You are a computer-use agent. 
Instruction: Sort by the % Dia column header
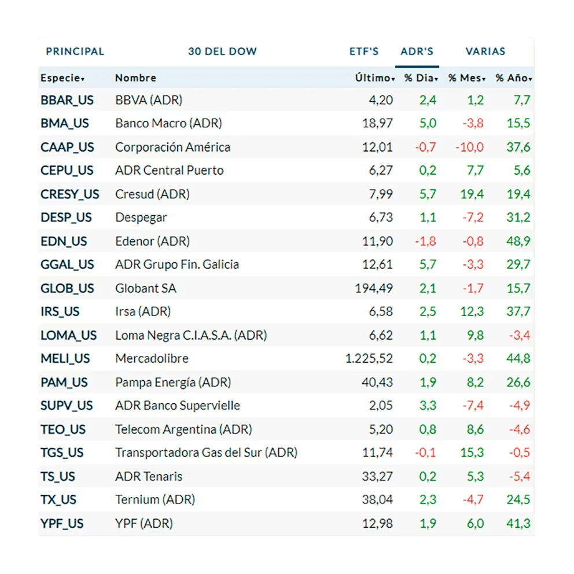(421, 78)
